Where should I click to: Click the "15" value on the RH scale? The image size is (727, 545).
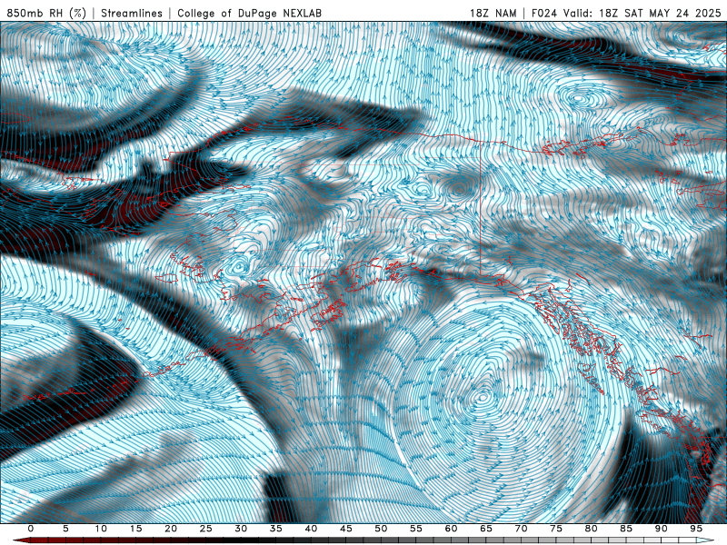tap(135, 529)
